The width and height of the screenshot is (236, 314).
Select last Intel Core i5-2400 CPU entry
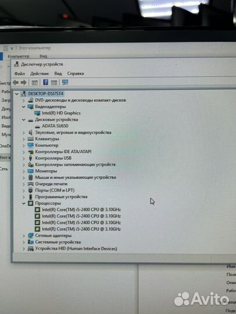[x=81, y=229]
